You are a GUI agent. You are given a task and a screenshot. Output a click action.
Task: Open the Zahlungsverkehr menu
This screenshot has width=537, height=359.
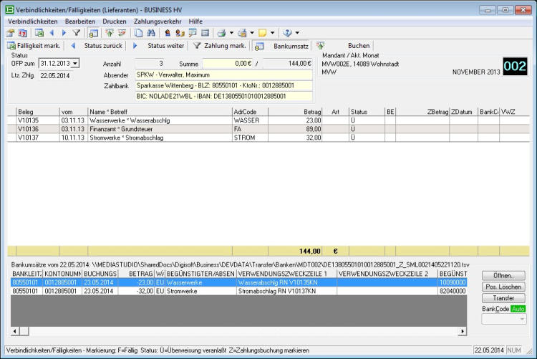157,21
